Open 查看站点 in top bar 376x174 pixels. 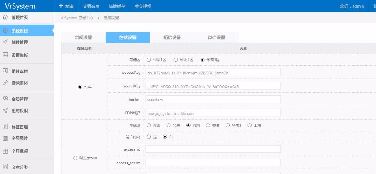point(91,6)
